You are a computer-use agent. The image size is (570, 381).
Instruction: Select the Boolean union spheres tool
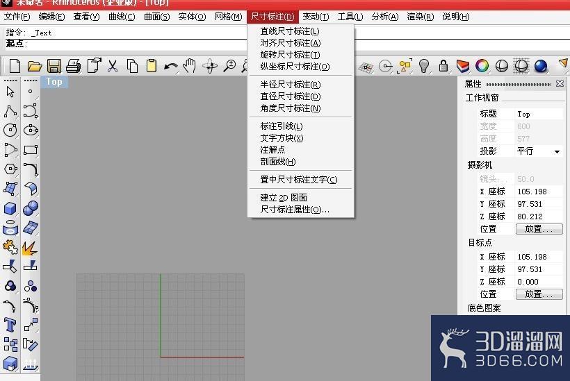pos(31,208)
